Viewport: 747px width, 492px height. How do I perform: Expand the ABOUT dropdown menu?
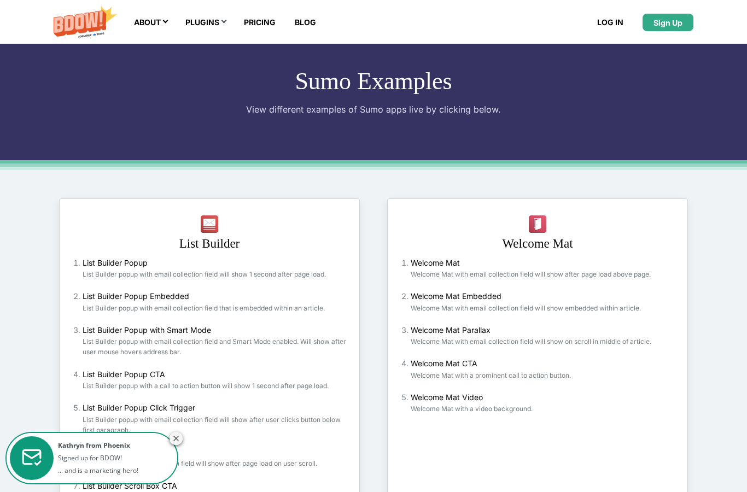pos(151,22)
